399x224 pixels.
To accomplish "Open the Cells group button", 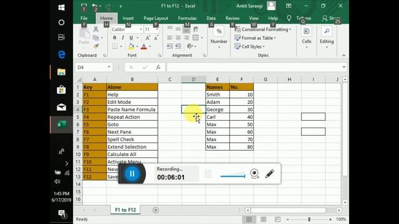I will 306,37.
